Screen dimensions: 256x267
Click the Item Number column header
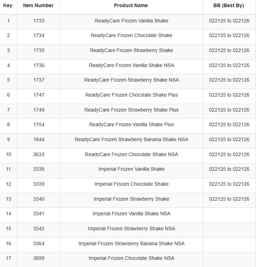[38, 5]
